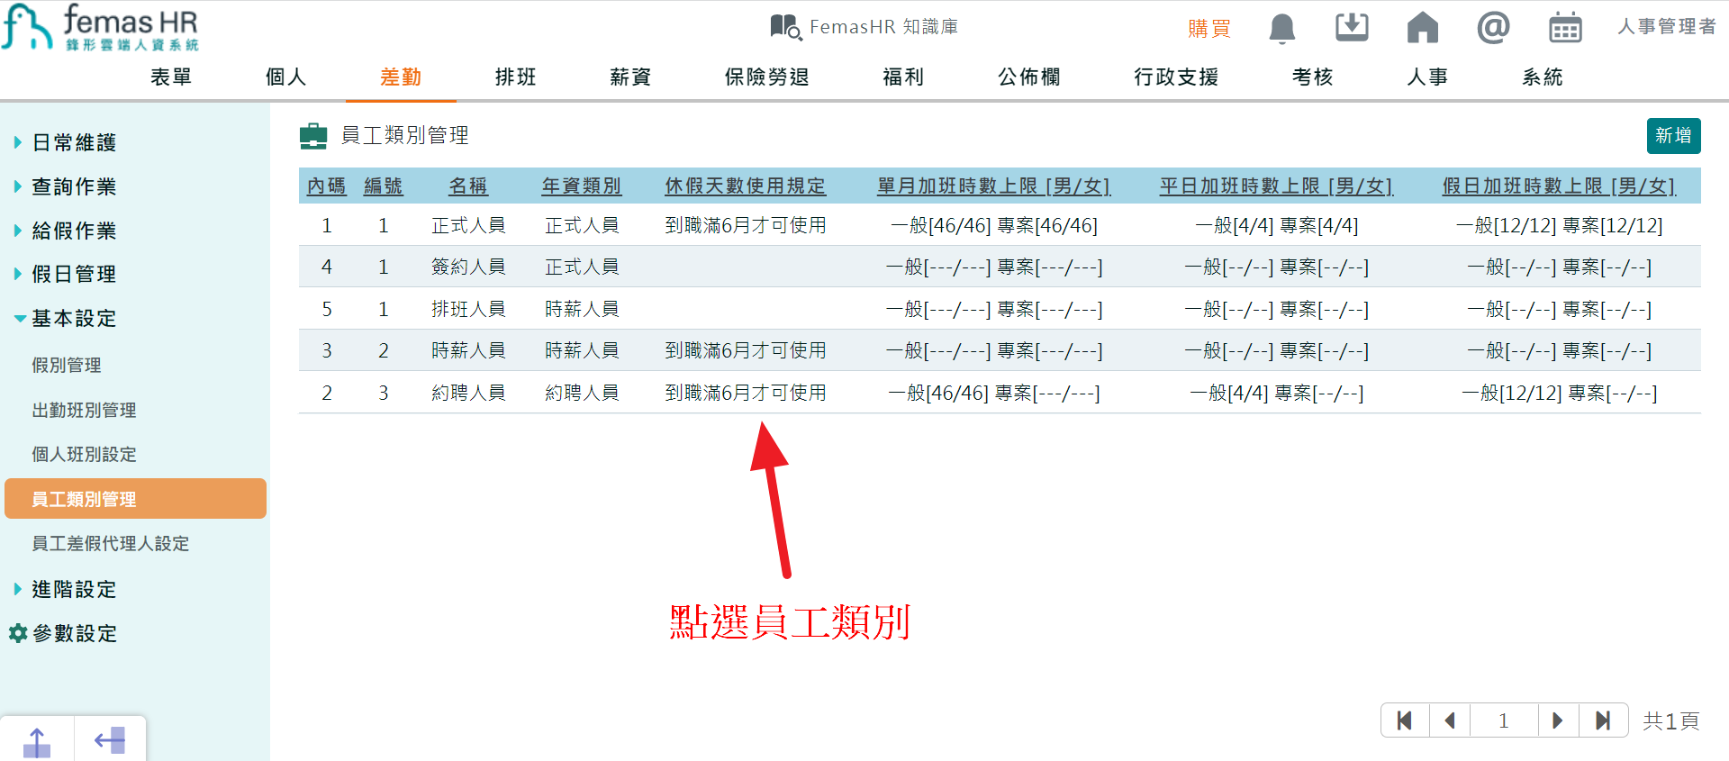Click the 購買 link
This screenshot has height=761, width=1729.
[x=1209, y=28]
